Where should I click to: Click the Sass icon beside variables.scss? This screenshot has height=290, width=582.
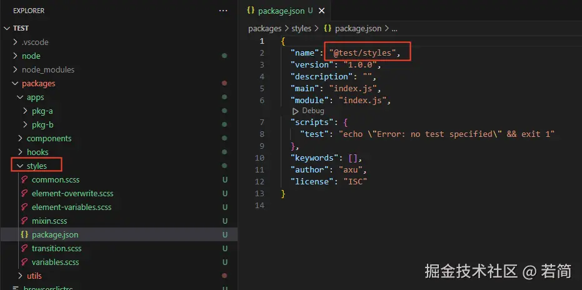click(24, 262)
